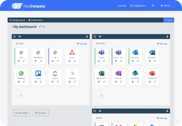Edit the My dashboard title
Viewport: 182px width, 126px height.
42,27
